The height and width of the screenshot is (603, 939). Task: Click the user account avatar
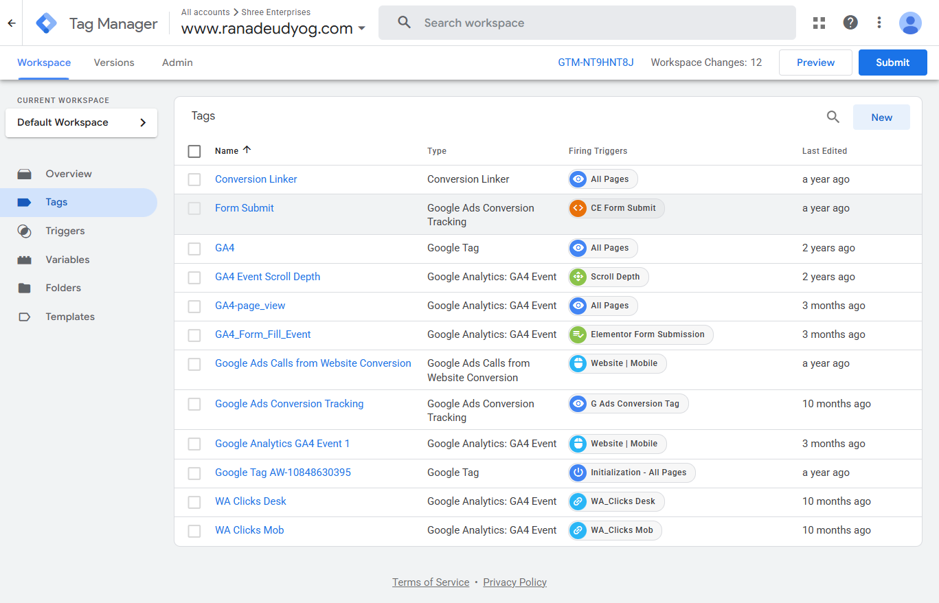pos(910,23)
